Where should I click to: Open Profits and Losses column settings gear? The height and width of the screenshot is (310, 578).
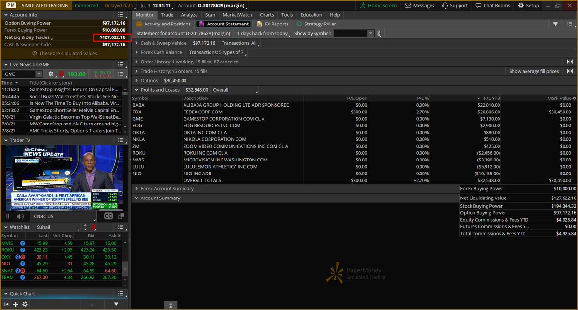pyautogui.click(x=574, y=98)
